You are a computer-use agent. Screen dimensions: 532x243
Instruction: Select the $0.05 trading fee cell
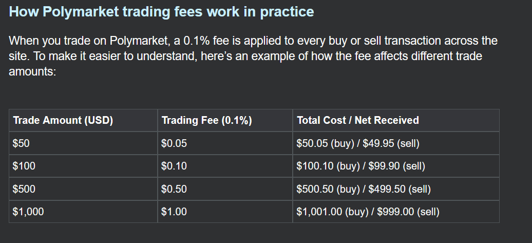[174, 143]
